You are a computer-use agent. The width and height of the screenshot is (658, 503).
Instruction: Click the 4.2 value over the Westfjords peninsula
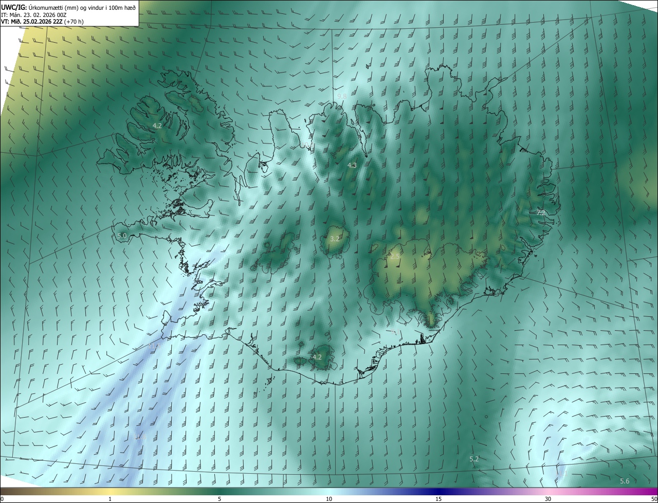click(x=157, y=125)
